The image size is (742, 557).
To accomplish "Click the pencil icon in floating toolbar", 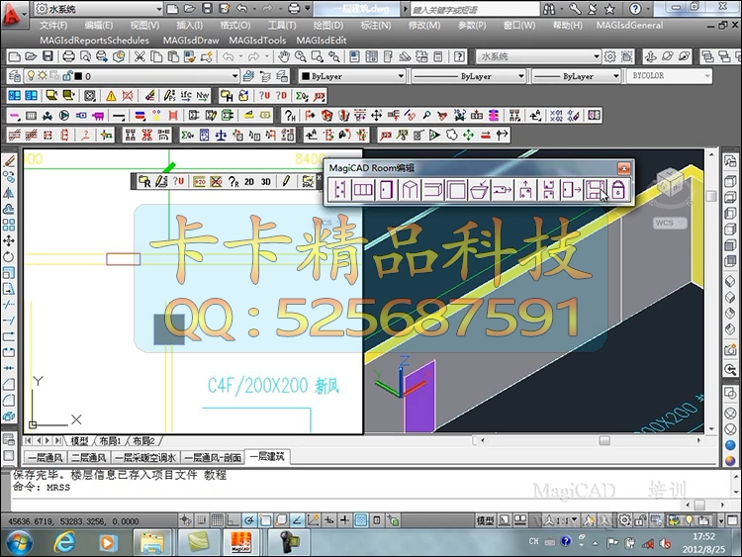I will coord(286,181).
